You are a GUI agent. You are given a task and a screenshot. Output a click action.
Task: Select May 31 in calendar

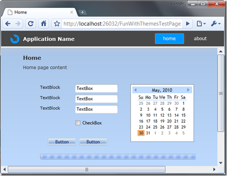coord(148,133)
